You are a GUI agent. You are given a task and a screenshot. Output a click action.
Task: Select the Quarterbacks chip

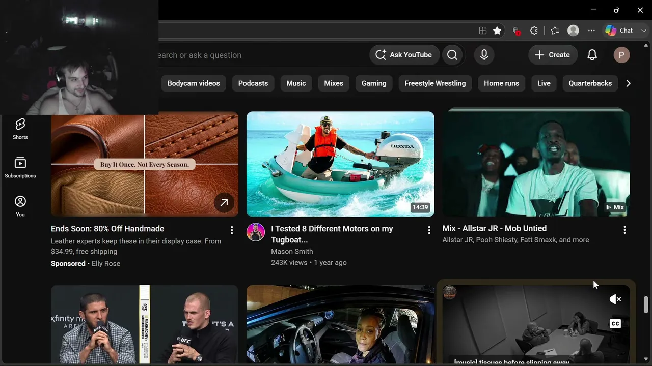point(590,83)
